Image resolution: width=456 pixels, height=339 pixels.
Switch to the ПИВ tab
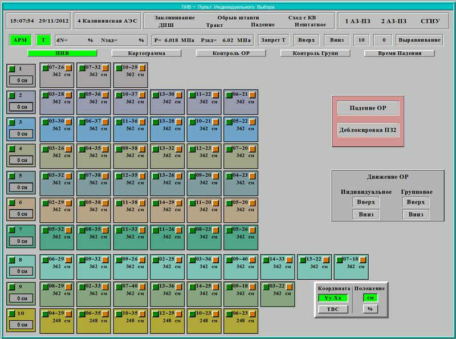[x=62, y=53]
